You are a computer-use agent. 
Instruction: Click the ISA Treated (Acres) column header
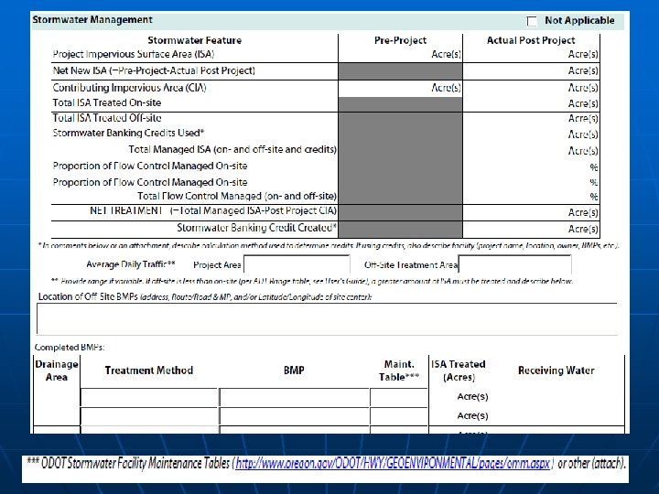459,370
